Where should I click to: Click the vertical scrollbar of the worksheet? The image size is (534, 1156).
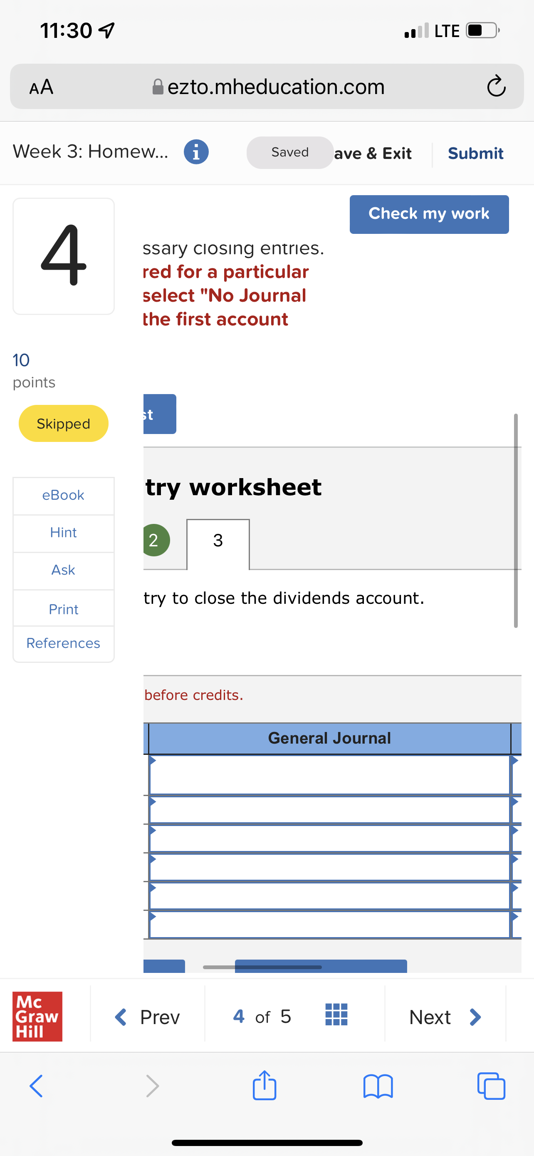(516, 521)
